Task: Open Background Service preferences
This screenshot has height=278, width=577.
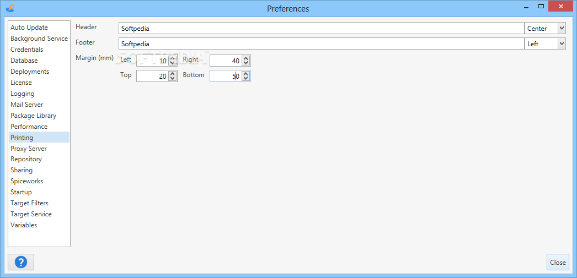Action: (x=39, y=39)
